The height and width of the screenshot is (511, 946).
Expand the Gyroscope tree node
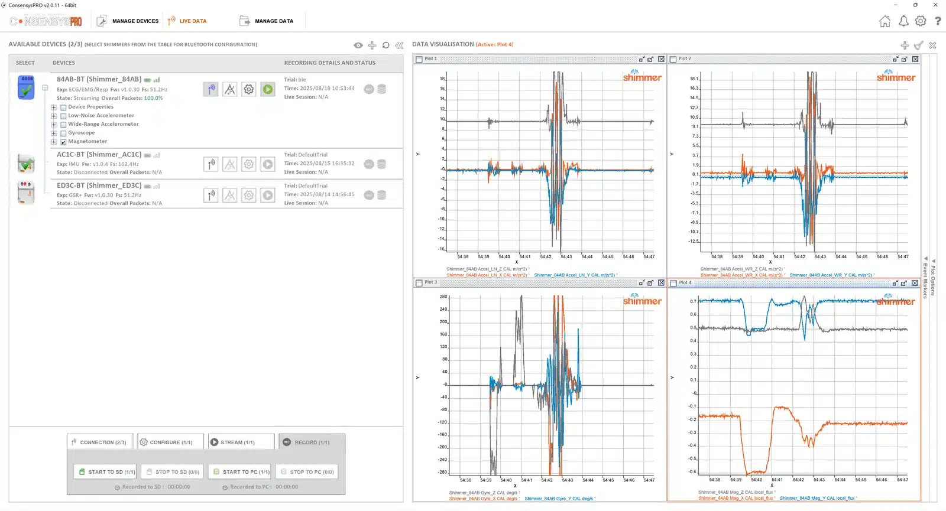(x=54, y=133)
